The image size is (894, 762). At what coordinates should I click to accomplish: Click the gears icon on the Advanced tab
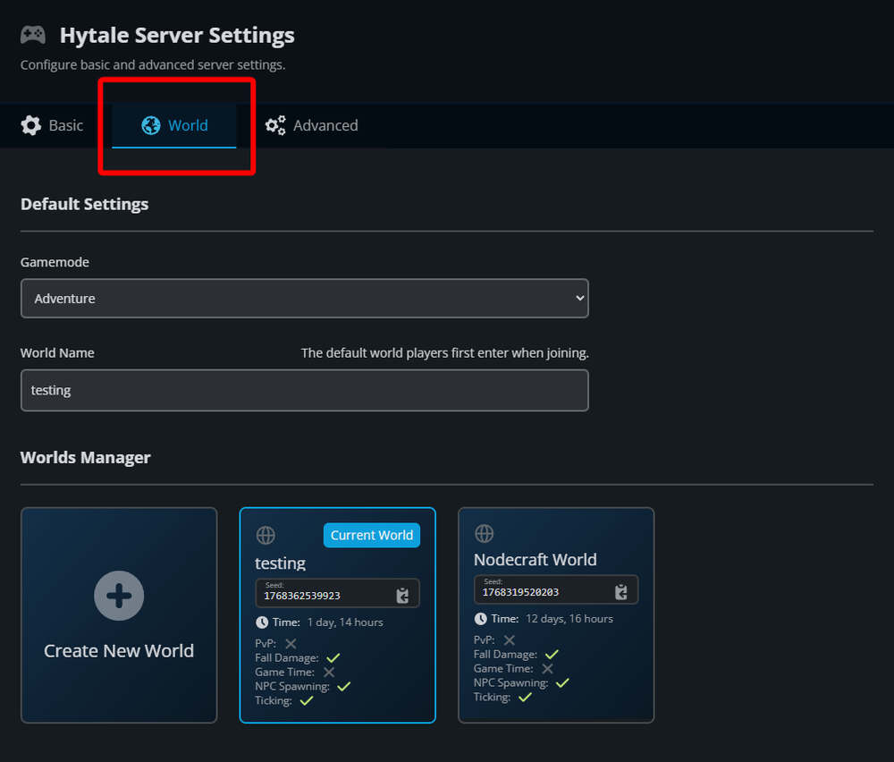tap(274, 125)
